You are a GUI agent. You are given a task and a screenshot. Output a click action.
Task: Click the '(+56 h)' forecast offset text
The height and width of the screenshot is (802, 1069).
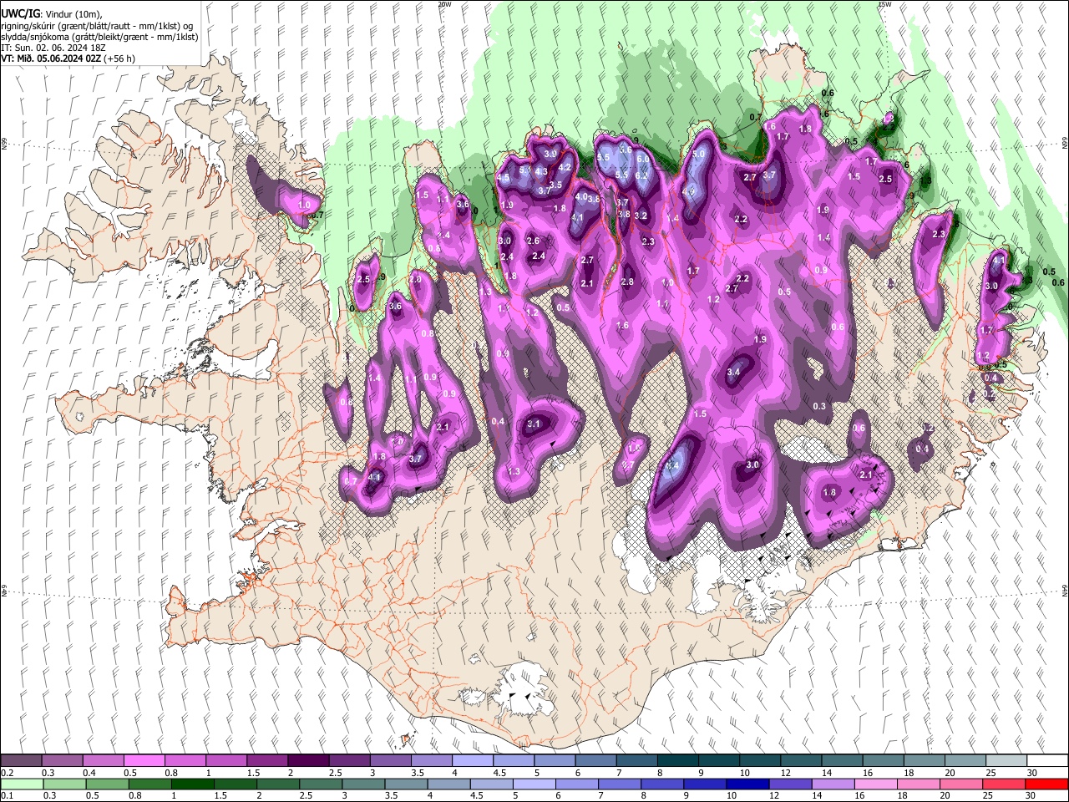pyautogui.click(x=119, y=58)
